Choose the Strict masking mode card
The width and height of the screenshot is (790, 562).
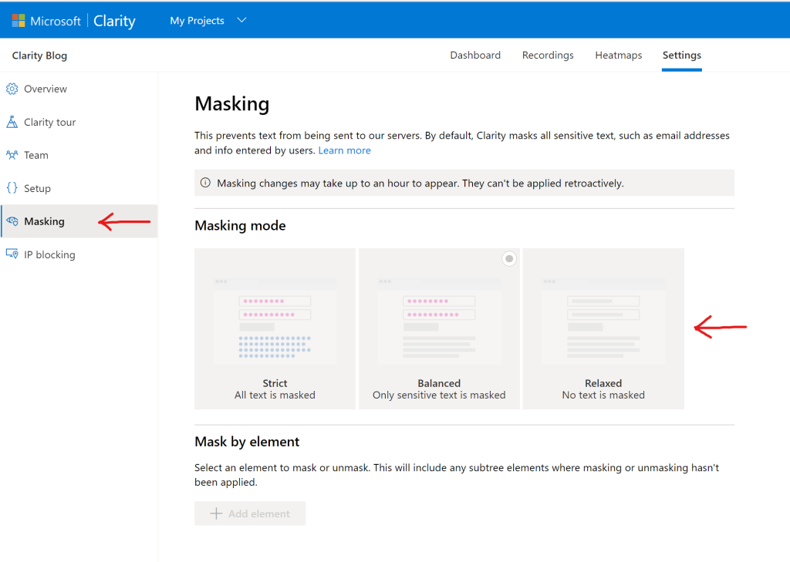pyautogui.click(x=275, y=328)
